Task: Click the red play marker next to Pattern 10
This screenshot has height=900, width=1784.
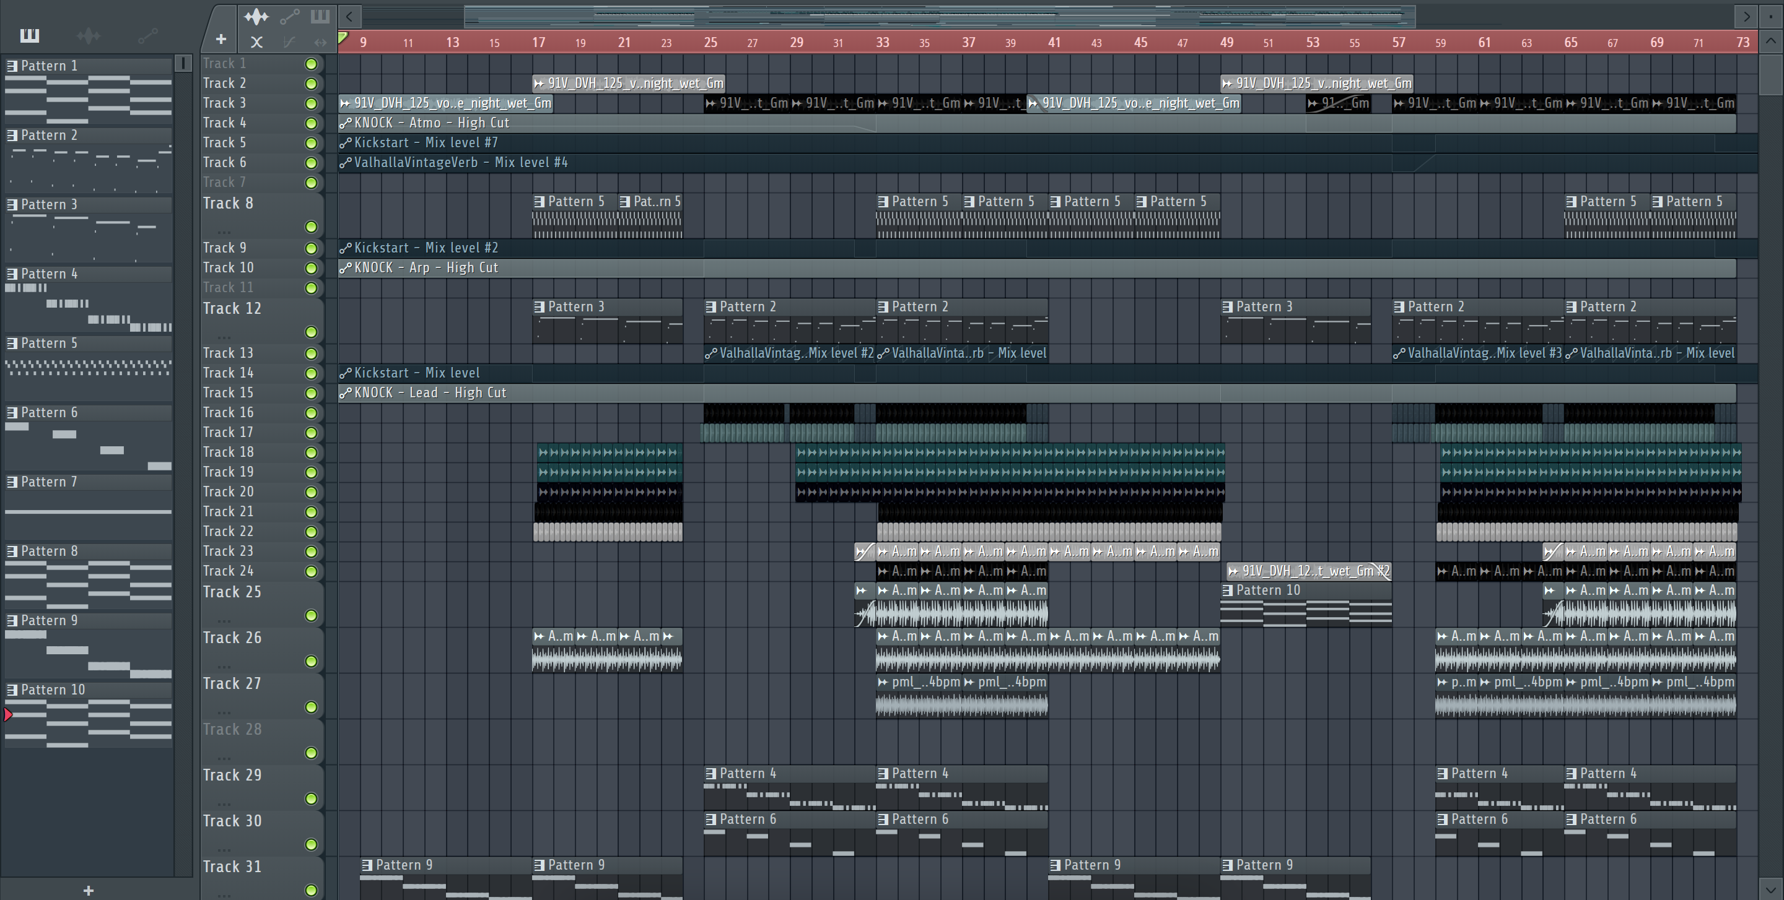Action: click(7, 714)
